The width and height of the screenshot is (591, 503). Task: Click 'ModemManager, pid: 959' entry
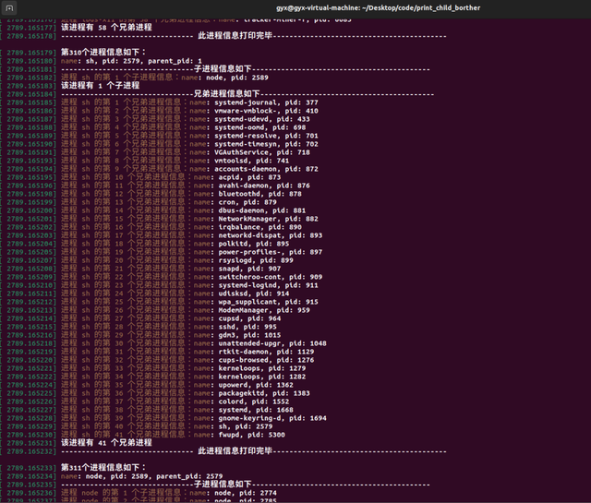(264, 310)
